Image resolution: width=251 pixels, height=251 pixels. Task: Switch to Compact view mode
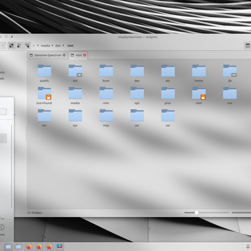pyautogui.click(x=19, y=45)
